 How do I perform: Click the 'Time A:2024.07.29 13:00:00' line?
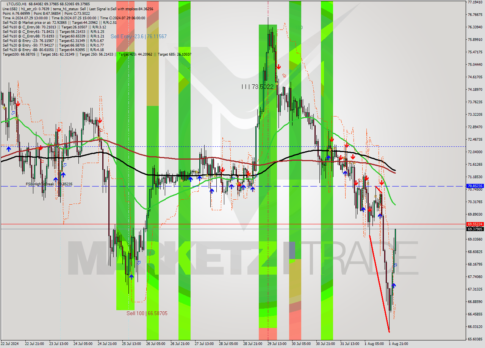point(74,18)
